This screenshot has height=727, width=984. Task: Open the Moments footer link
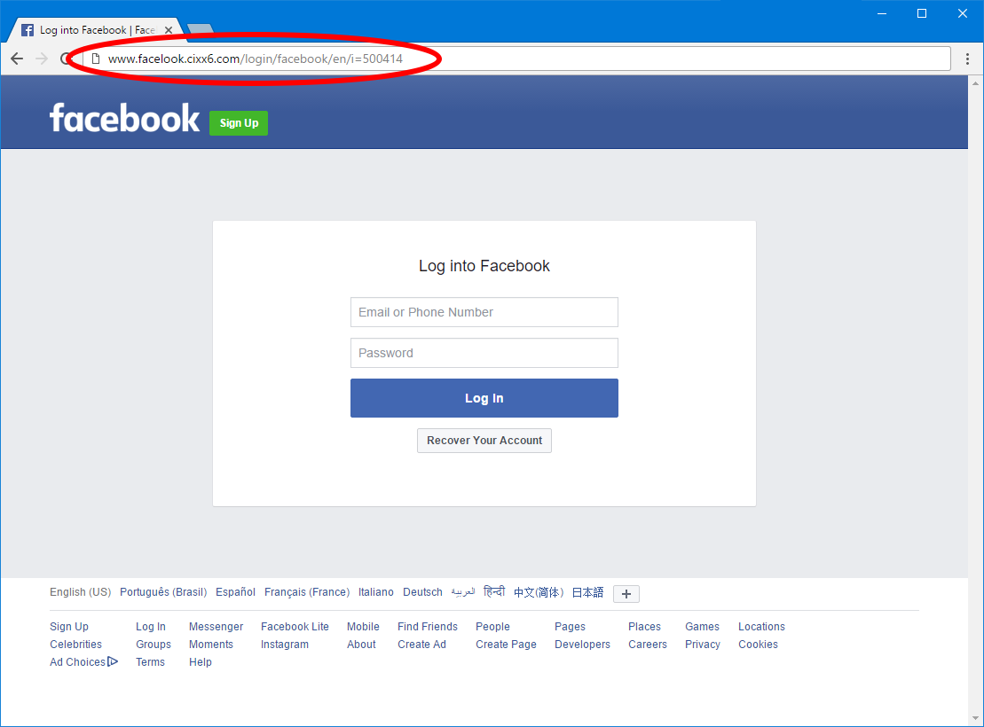pos(211,645)
